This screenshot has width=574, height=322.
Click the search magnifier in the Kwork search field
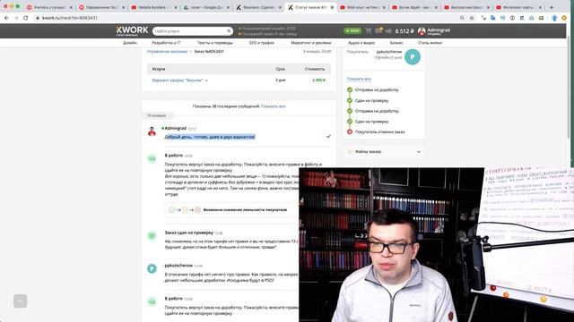coord(229,31)
